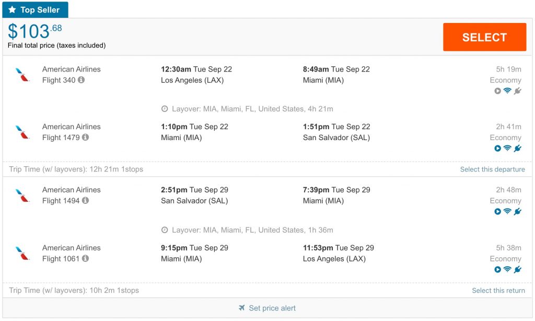Click the power outlet icon for Flight 1479
Image resolution: width=535 pixels, height=321 pixels.
click(x=517, y=148)
